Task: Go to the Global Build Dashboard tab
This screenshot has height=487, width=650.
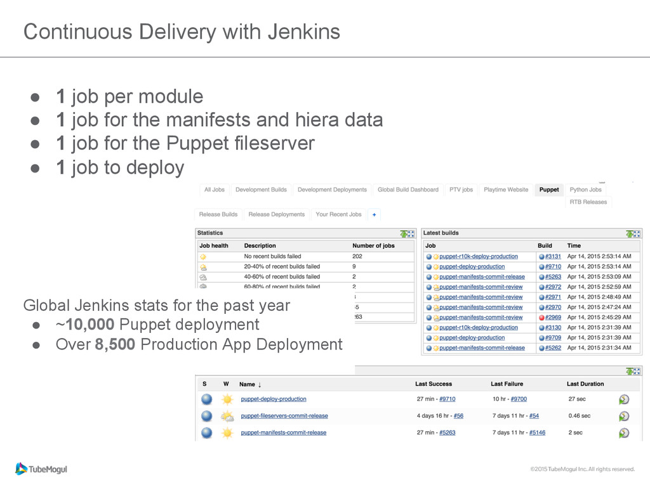Action: pos(408,190)
